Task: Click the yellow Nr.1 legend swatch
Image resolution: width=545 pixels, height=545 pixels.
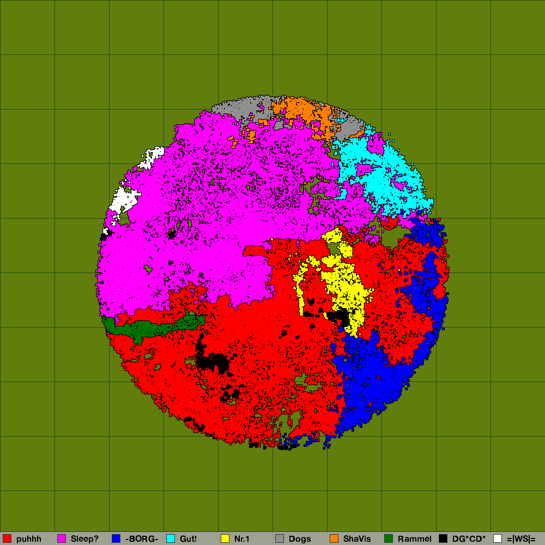Action: click(x=225, y=538)
